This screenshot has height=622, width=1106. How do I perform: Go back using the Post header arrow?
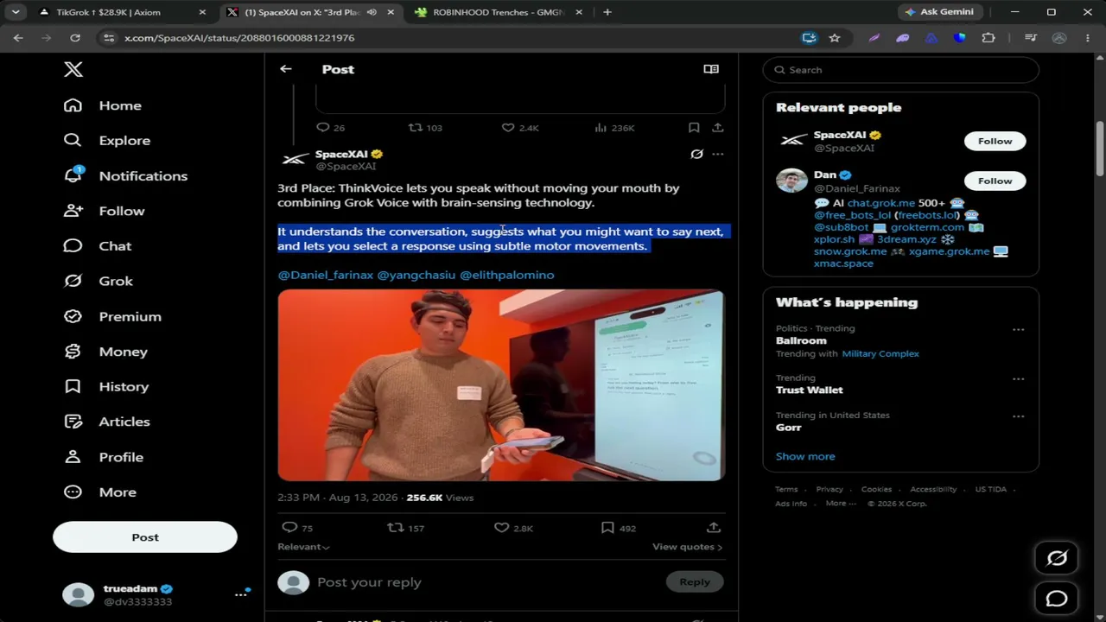click(x=286, y=69)
